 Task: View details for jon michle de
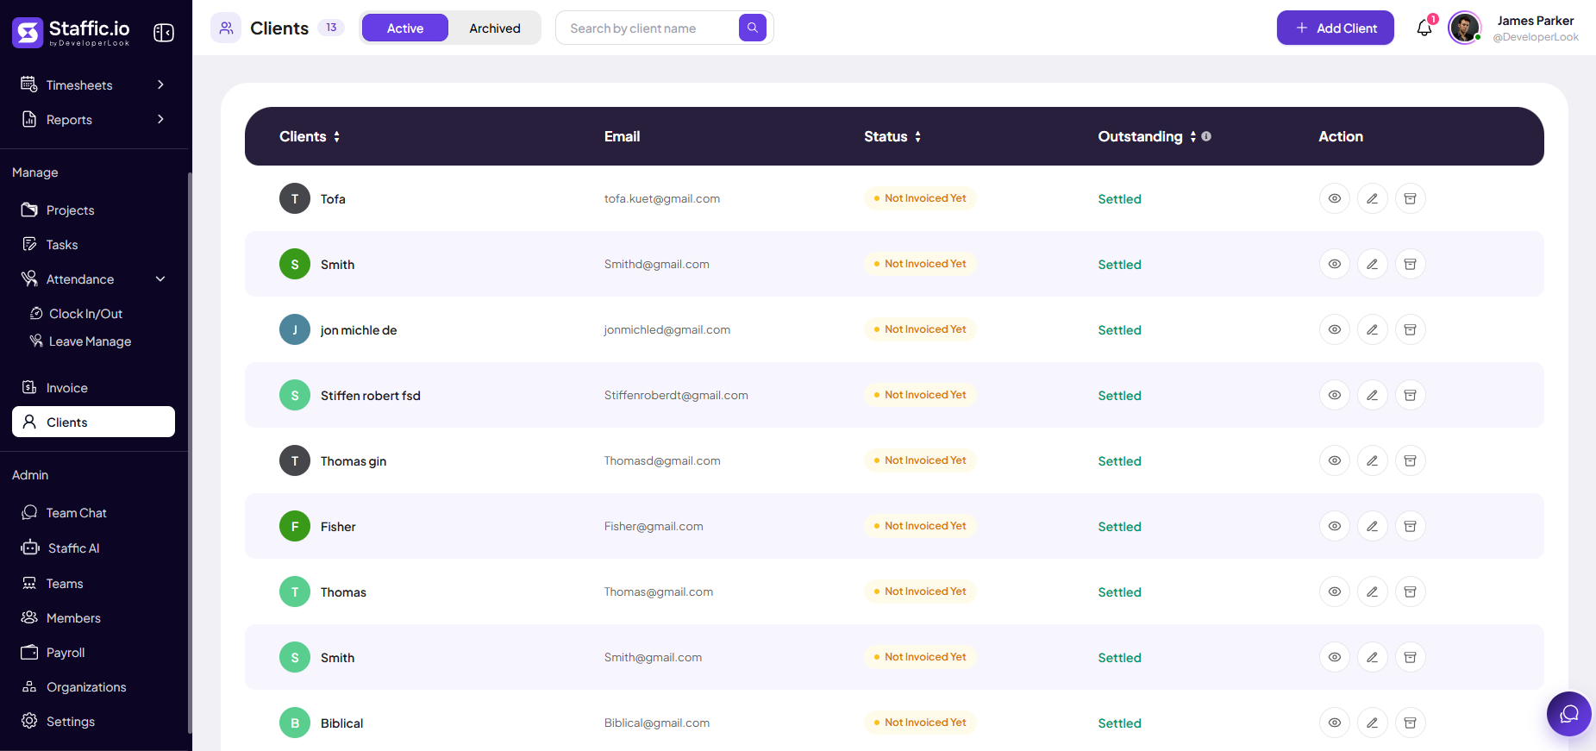(1335, 329)
